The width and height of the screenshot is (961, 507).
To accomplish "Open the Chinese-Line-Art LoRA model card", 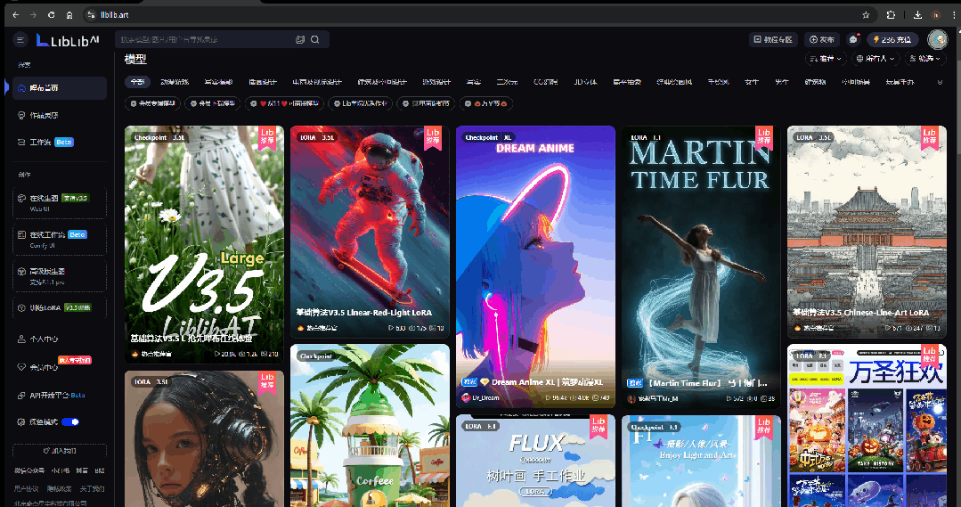I will click(867, 232).
